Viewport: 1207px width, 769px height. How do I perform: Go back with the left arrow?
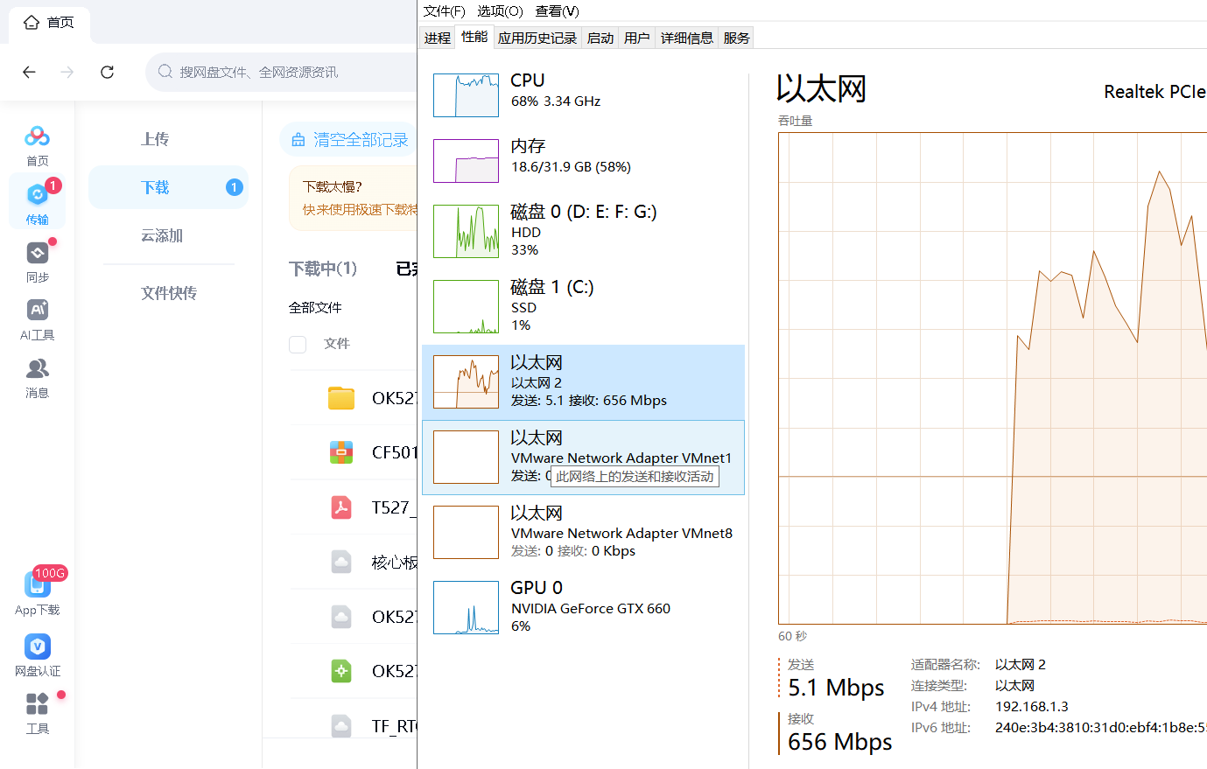coord(29,72)
